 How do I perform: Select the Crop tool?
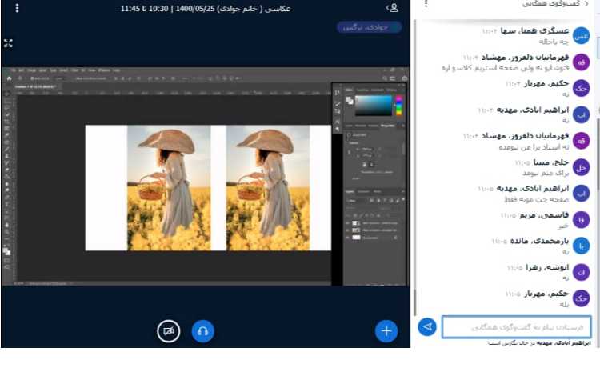7,122
